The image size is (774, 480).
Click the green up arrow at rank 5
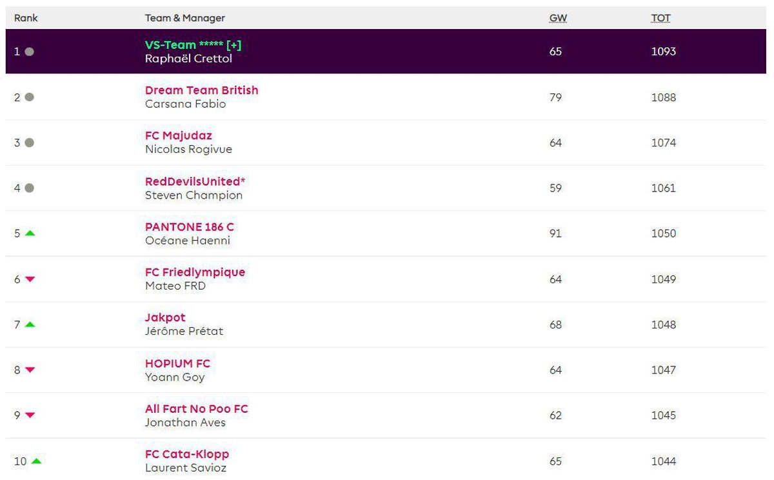(x=30, y=233)
